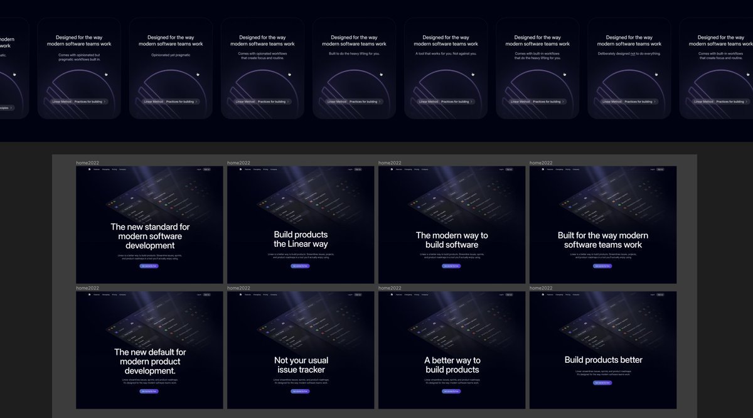Click 'Pricing' nav item in 'A better way to build products' frame

click(416, 294)
